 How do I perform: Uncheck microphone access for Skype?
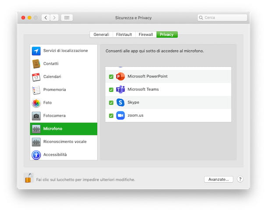tap(111, 103)
